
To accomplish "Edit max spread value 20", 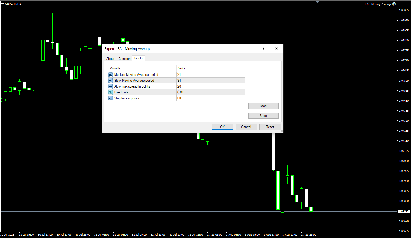I will tap(211, 86).
